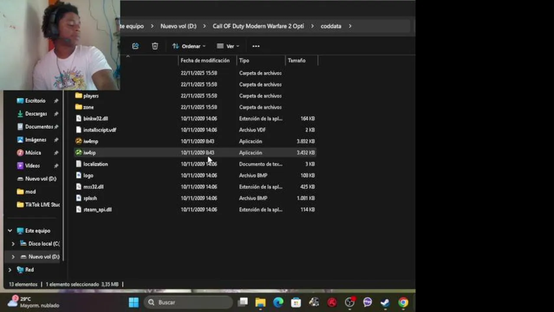Open the three-dots more options menu
The image size is (554, 312).
(256, 46)
